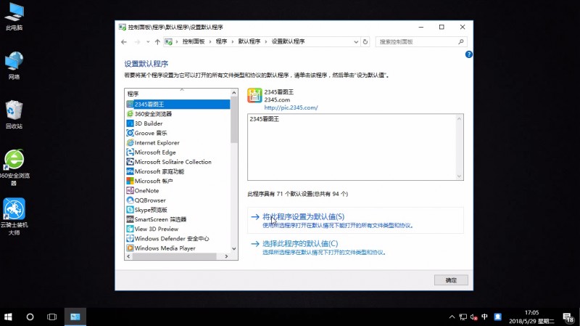Choose Internet Explorer from the program list
Viewport: 580px width, 326px height.
point(178,142)
